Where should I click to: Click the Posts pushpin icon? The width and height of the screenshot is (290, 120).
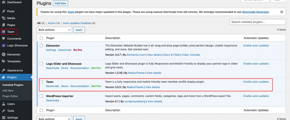pyautogui.click(x=3, y=11)
